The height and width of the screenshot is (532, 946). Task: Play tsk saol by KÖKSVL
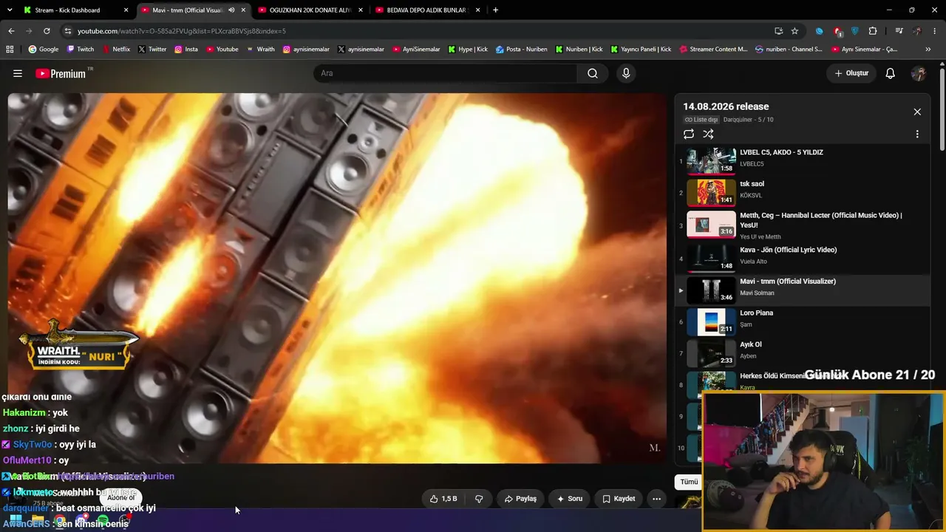[802, 192]
